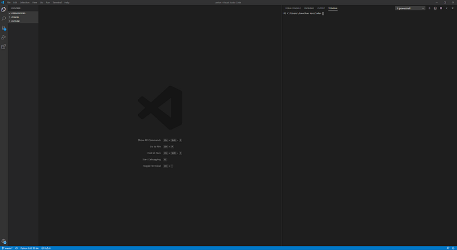Collapse the Open Editors section
This screenshot has width=457, height=250.
click(x=23, y=13)
